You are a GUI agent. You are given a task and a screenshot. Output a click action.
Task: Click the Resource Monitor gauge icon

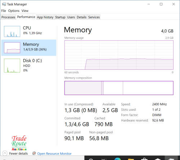coord(34,153)
